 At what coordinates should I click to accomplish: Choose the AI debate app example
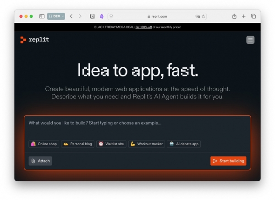pyautogui.click(x=184, y=144)
